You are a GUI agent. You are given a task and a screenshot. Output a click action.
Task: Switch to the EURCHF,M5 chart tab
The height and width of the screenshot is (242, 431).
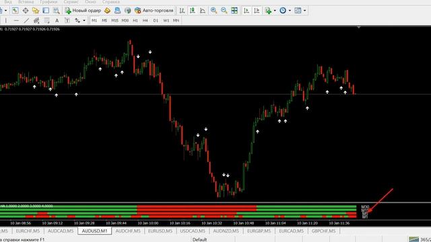coord(28,231)
